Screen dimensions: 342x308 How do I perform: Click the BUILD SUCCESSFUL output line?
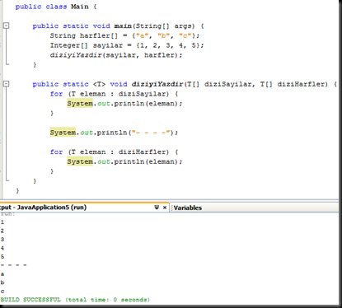click(75, 300)
